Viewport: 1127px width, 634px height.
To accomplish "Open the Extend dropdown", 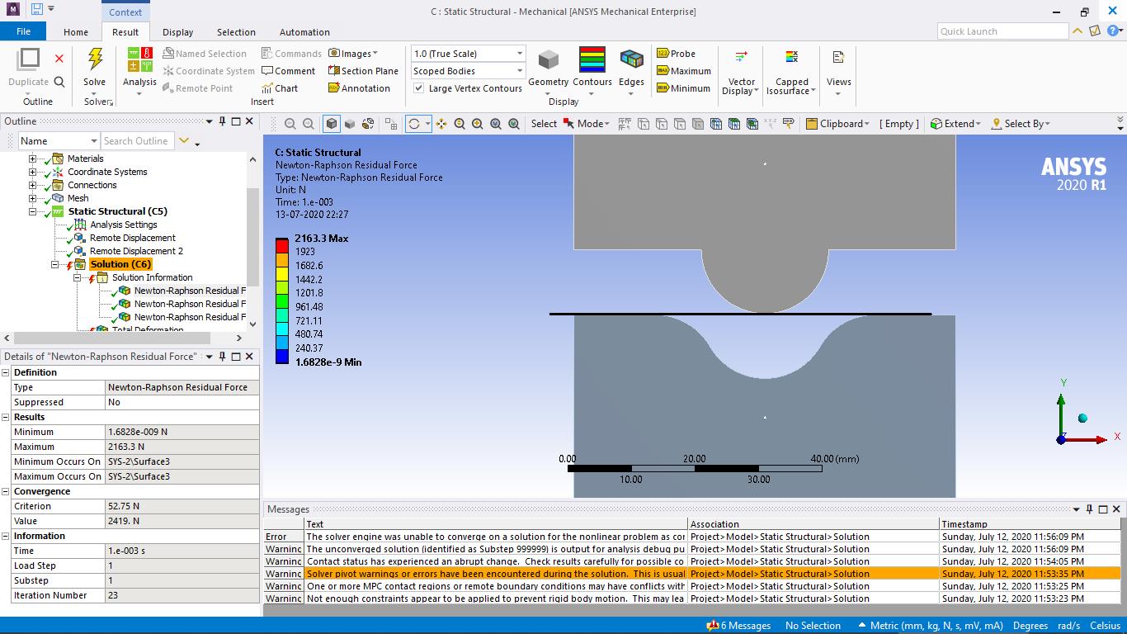I will tap(955, 124).
